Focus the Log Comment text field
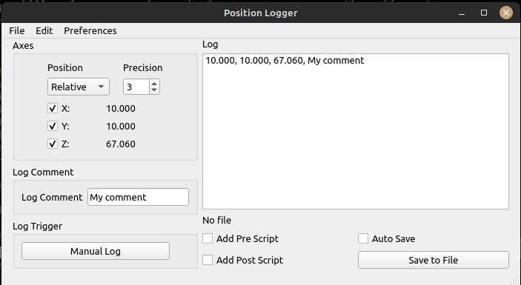Viewport: 521px width, 285px height. 139,197
